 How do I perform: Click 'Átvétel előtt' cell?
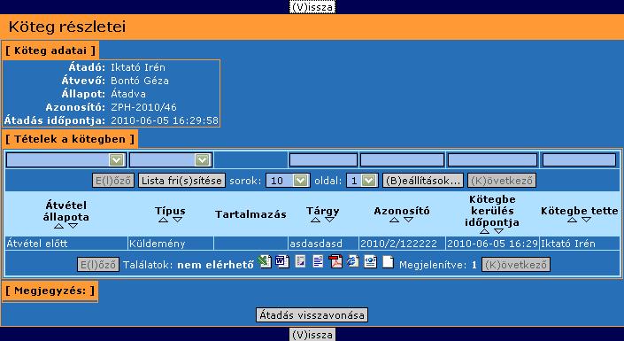click(x=66, y=244)
